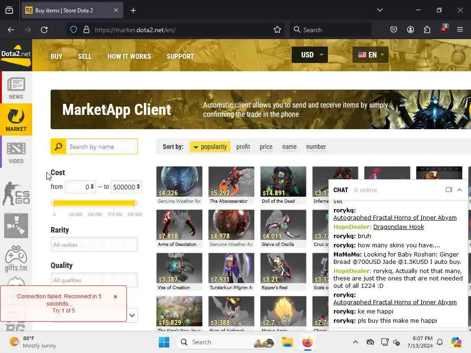
Task: Dismiss the Connection failed notification
Action: click(x=115, y=296)
